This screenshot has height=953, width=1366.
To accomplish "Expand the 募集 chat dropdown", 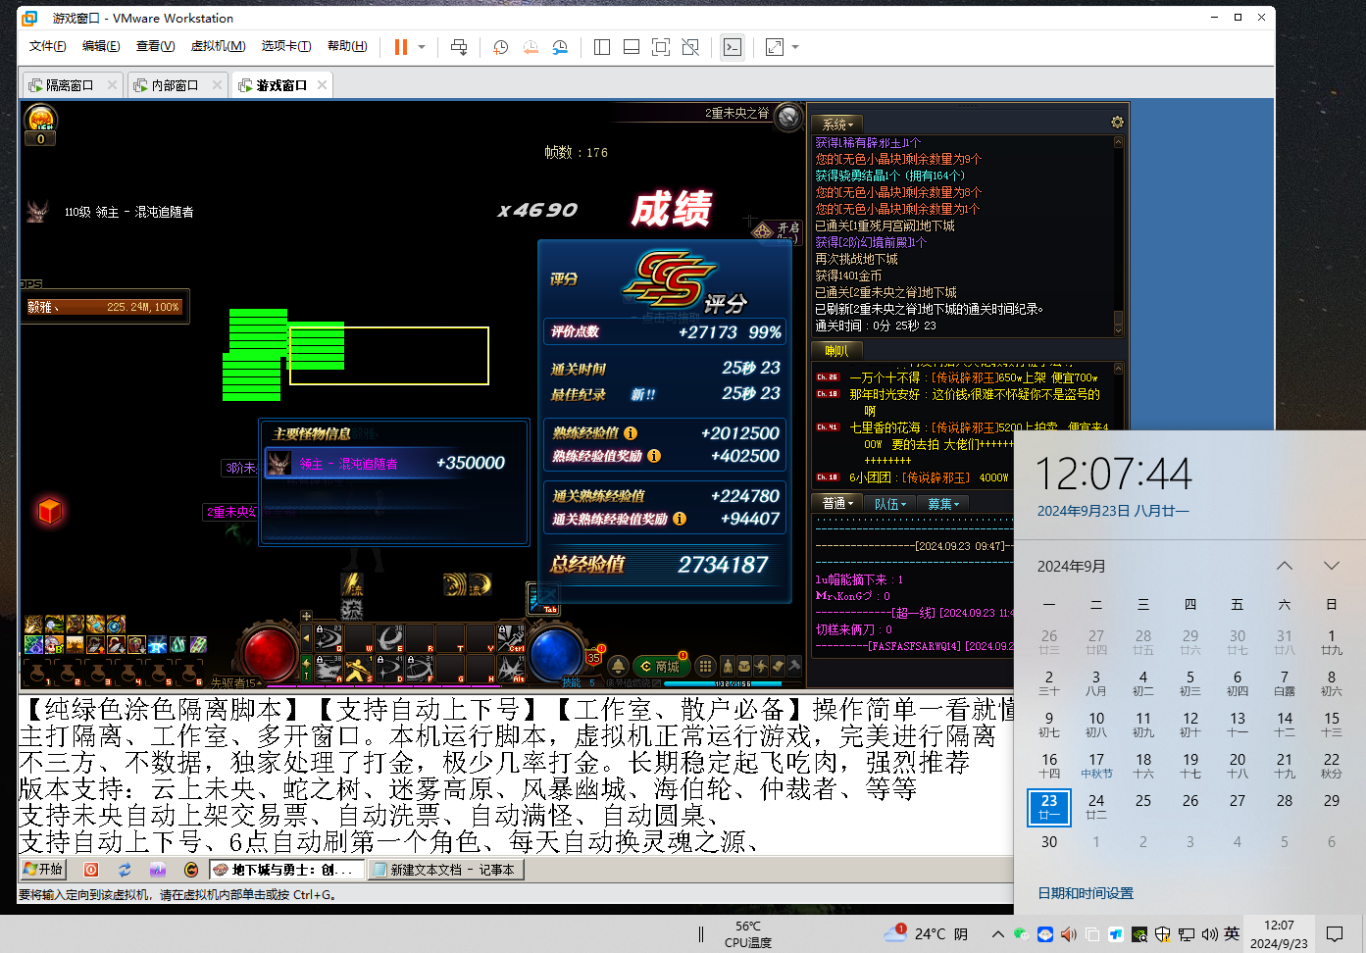I will click(x=943, y=503).
